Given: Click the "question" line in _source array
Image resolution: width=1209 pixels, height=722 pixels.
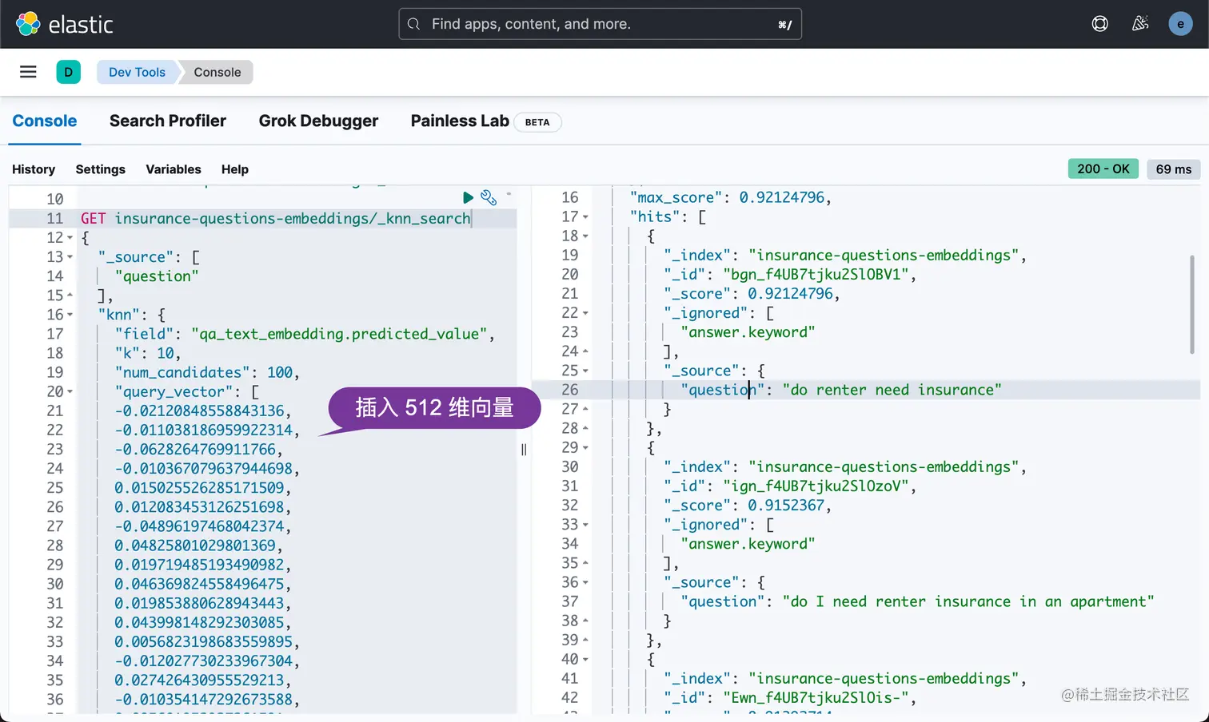Looking at the screenshot, I should coord(157,276).
